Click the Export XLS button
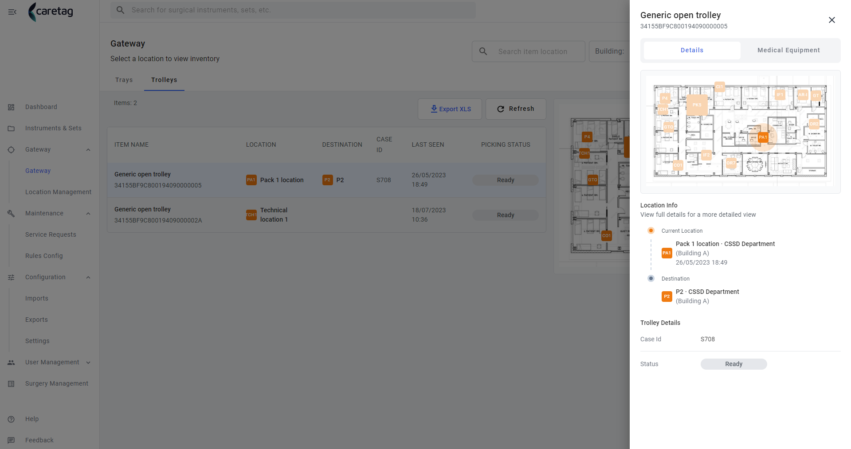Viewport: 851px width, 449px height. [x=450, y=109]
